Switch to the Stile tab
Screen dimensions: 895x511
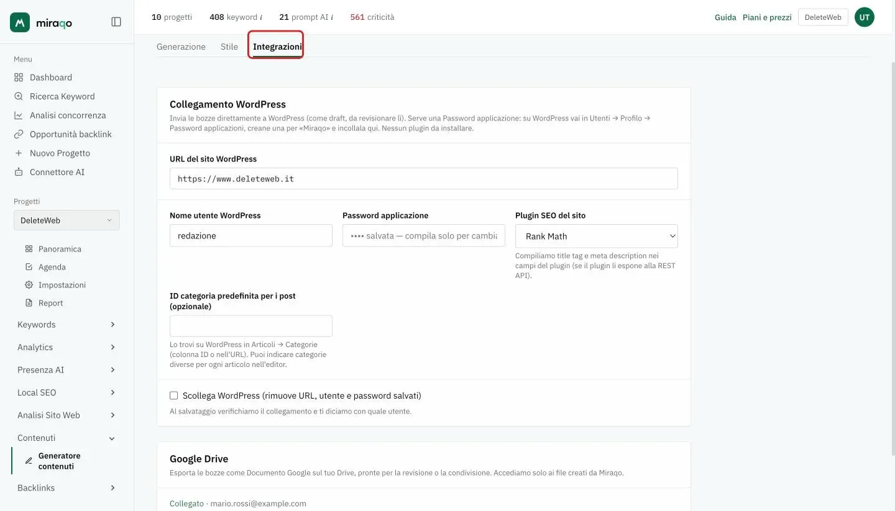point(229,47)
